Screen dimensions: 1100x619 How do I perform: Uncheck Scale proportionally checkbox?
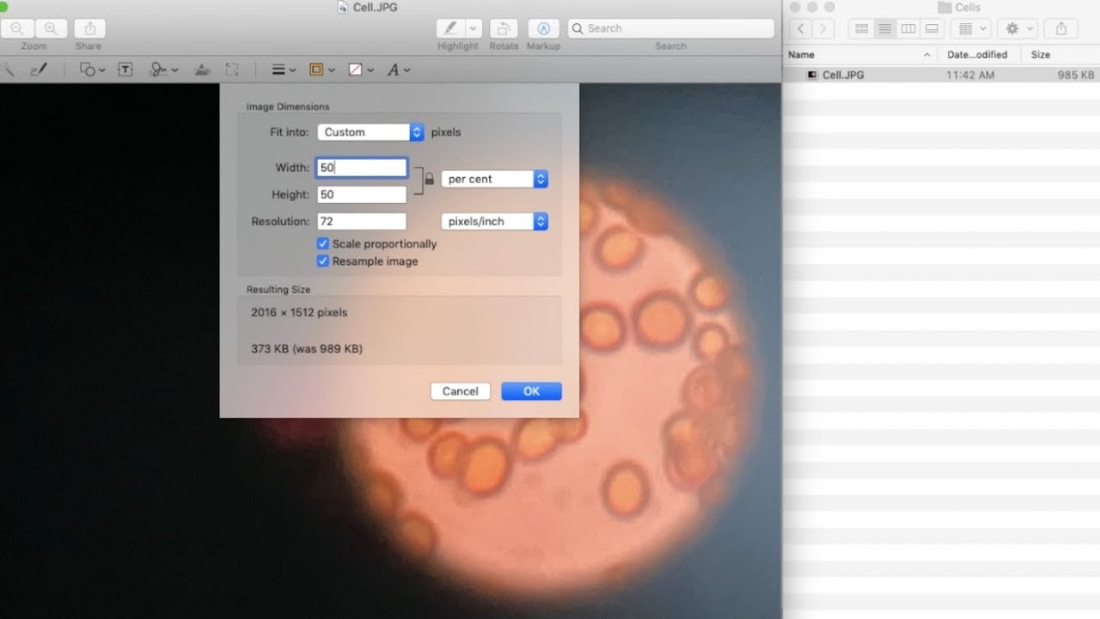[323, 244]
